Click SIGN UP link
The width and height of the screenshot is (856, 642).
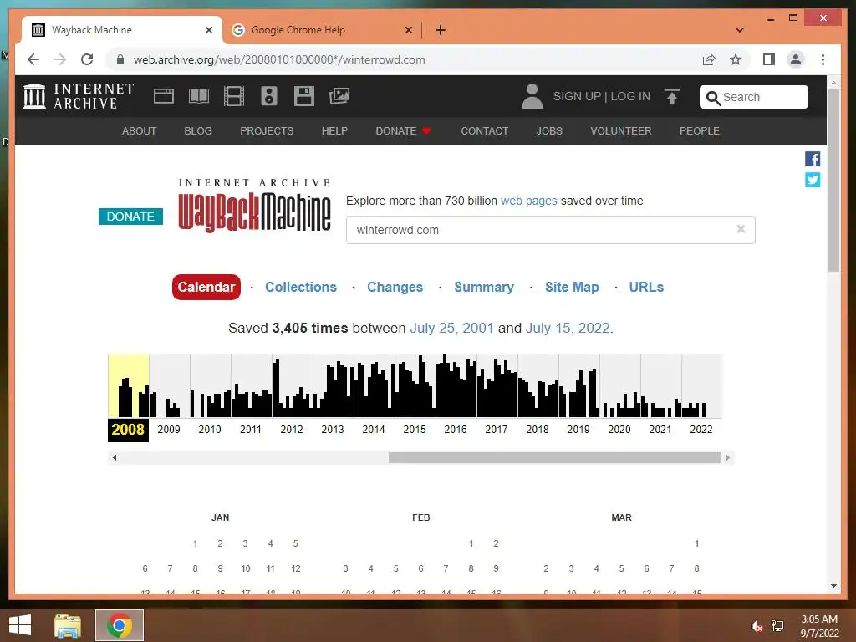coord(577,96)
